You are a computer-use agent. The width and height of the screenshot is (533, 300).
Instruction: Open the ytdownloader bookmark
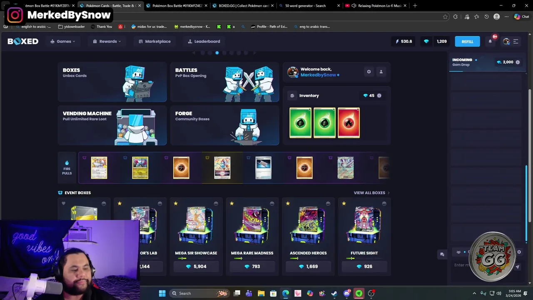(72, 27)
